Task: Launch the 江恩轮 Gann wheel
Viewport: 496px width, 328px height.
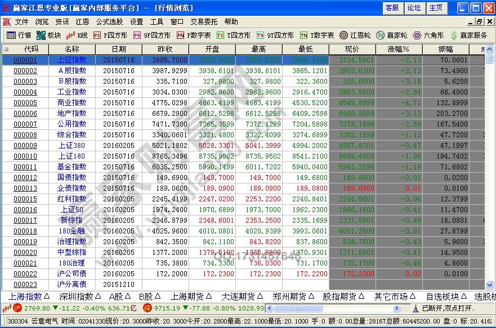Action: [355, 35]
